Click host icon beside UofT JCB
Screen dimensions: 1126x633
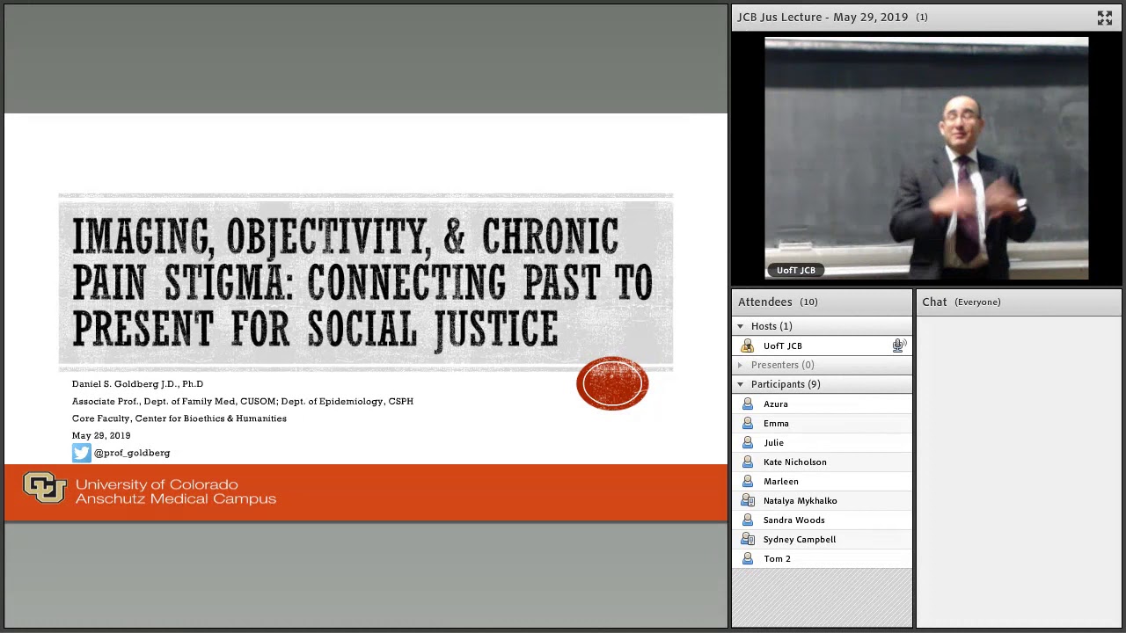[x=748, y=346]
